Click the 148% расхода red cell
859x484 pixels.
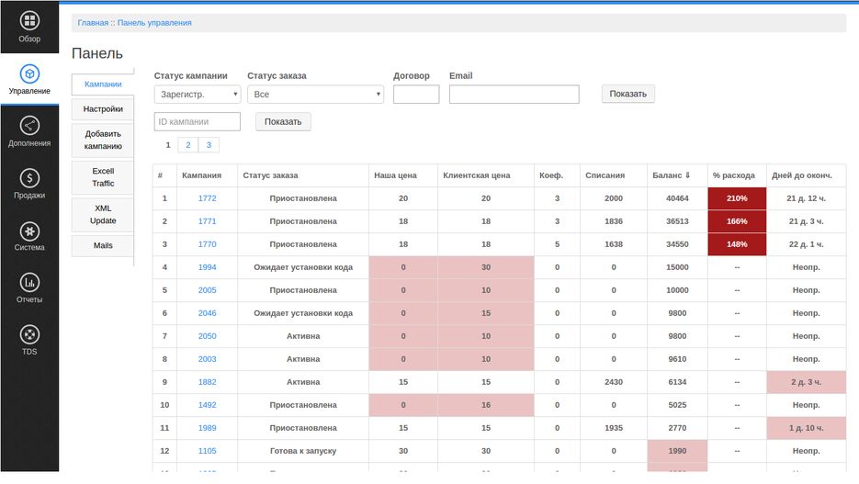pos(737,244)
